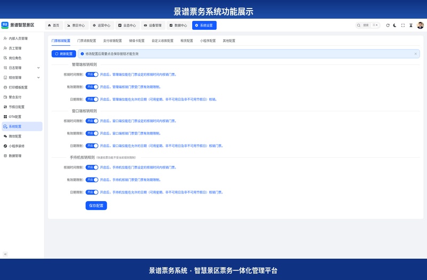Open 微信配置 in the sidebar
The height and width of the screenshot is (280, 427).
tap(22, 137)
